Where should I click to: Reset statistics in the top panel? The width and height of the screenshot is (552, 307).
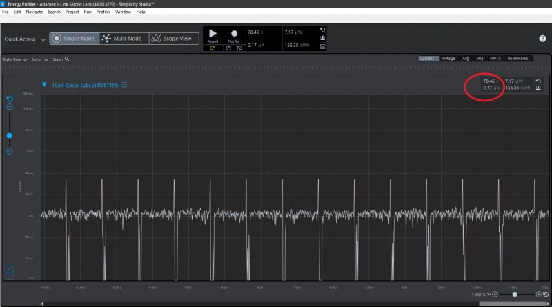322,30
